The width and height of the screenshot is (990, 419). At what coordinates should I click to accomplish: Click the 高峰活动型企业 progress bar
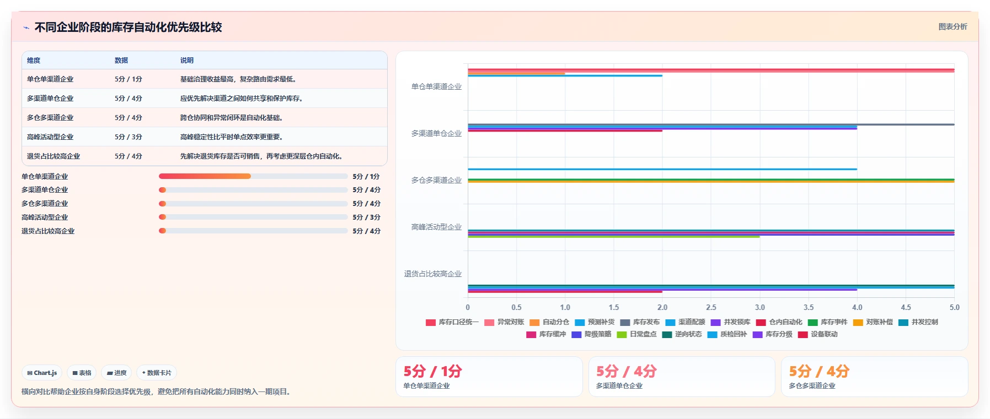[x=253, y=217]
